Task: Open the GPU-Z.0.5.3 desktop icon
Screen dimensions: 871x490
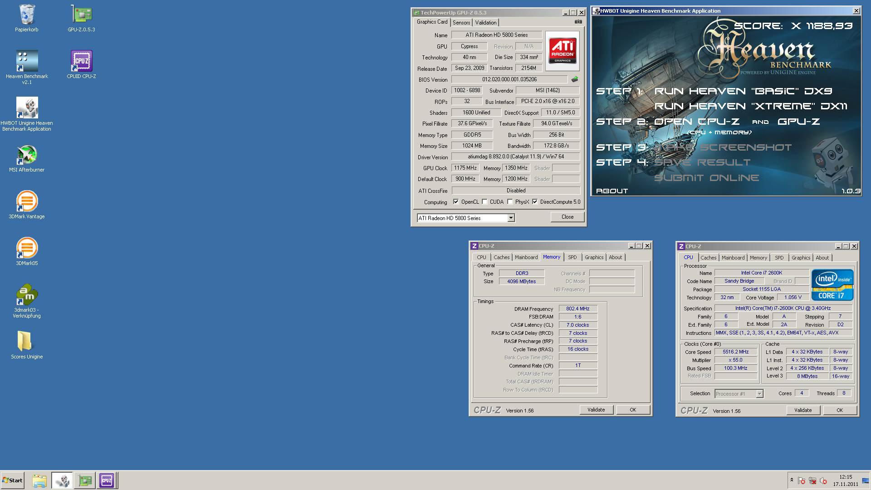Action: (81, 18)
